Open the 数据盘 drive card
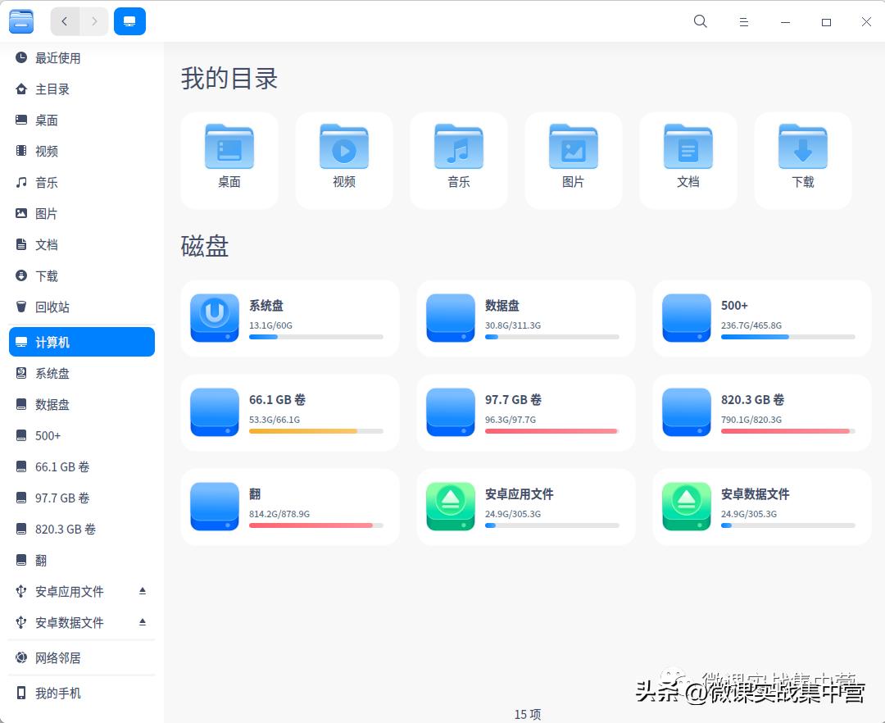The height and width of the screenshot is (723, 885). pyautogui.click(x=525, y=318)
